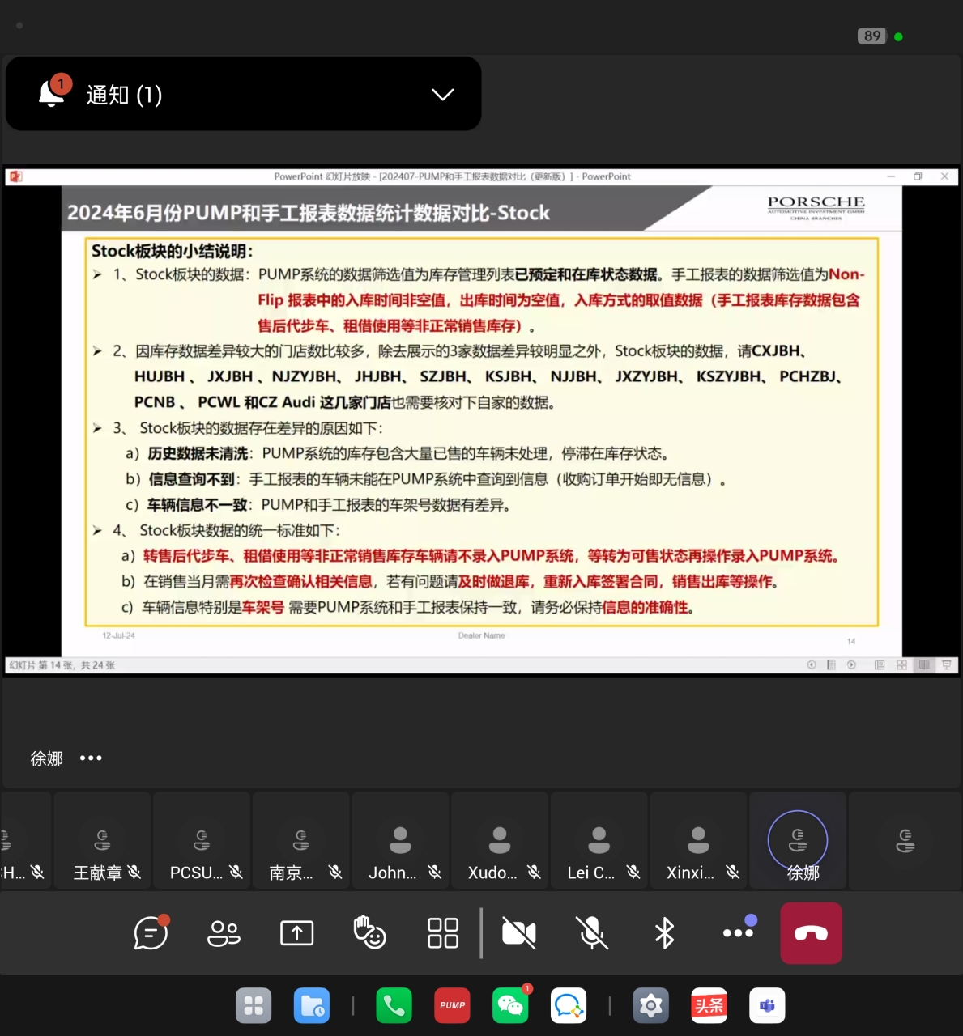Click the slide title about PUMP data comparison
The width and height of the screenshot is (963, 1036).
click(x=309, y=213)
